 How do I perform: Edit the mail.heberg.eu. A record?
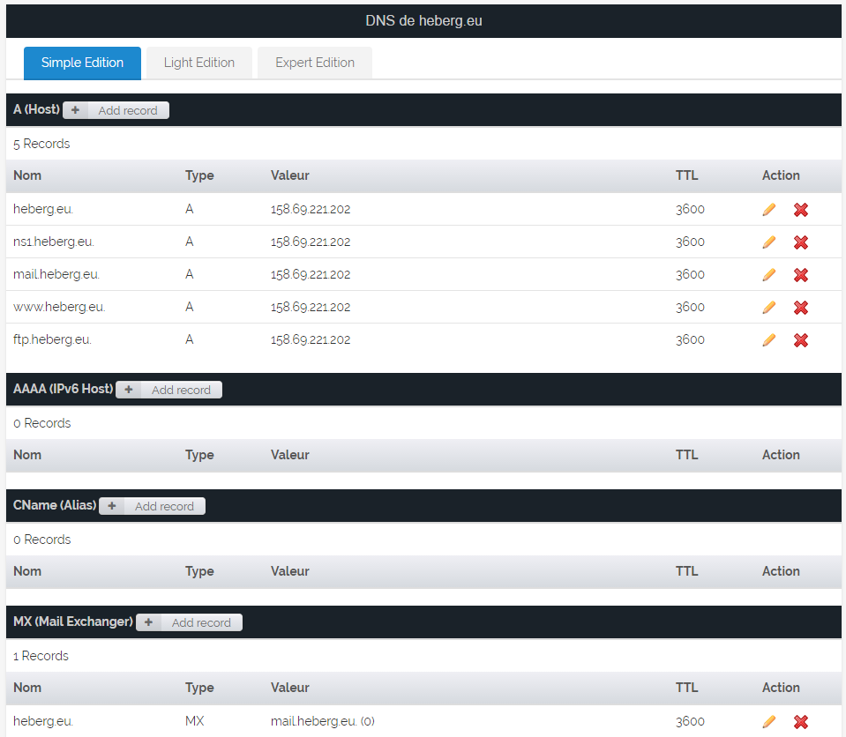pos(769,275)
